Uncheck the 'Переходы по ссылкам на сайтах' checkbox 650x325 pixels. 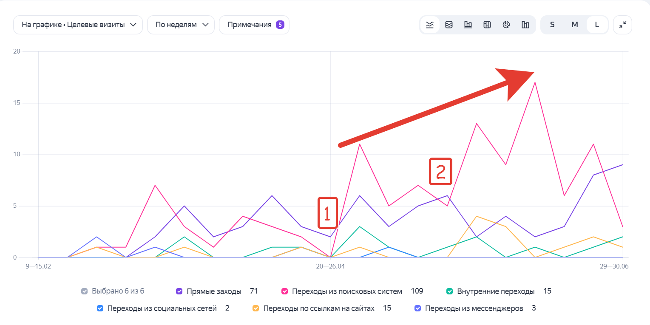[255, 308]
